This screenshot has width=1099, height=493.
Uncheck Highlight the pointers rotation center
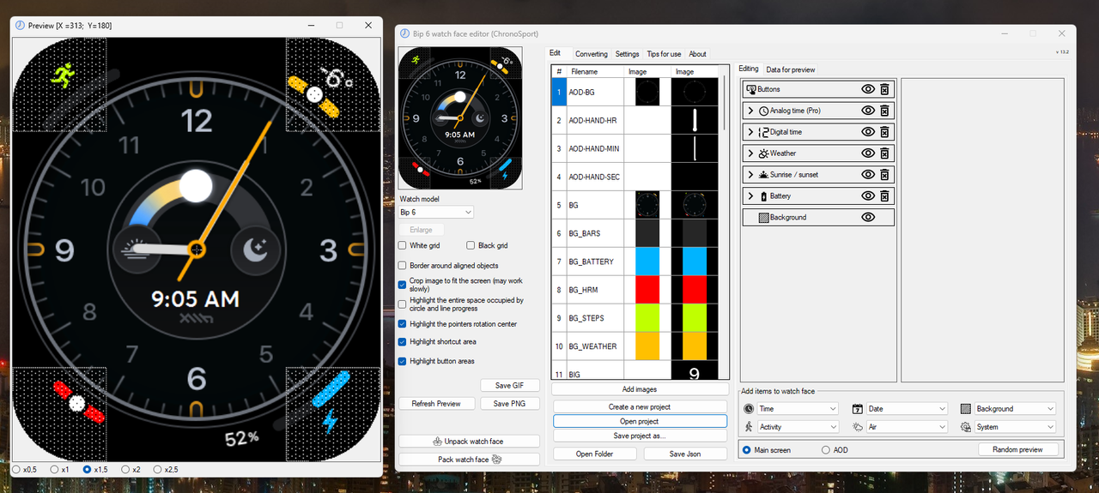[x=403, y=324]
